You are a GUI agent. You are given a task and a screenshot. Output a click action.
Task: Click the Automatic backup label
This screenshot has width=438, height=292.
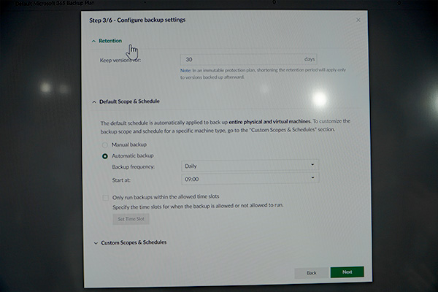tap(133, 155)
